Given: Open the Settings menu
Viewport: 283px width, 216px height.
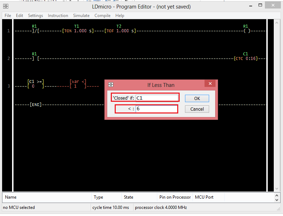Looking at the screenshot, I should coord(36,16).
